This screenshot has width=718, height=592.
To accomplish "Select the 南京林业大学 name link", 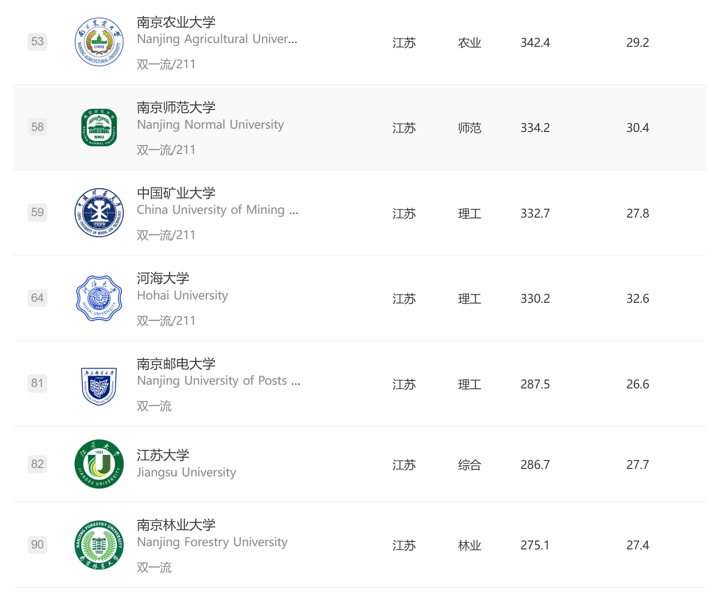I will [x=176, y=525].
